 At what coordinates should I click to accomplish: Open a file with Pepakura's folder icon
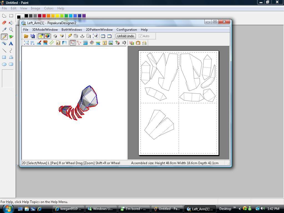(26, 36)
